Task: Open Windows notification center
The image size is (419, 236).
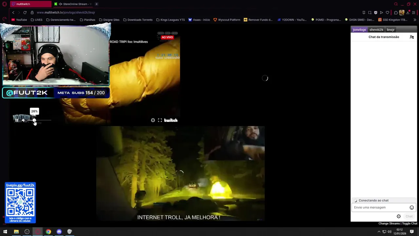Action: tap(412, 232)
